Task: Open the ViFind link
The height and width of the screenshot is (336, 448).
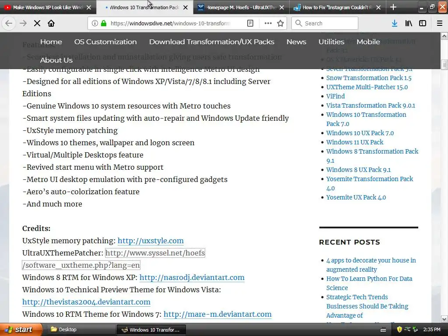Action: pos(336,96)
